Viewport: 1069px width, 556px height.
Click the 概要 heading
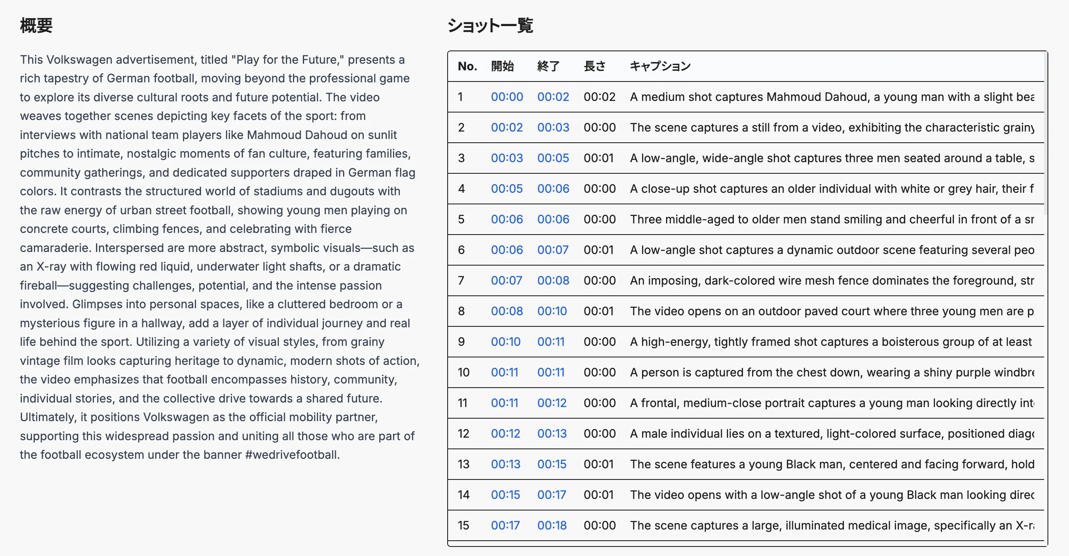(36, 25)
